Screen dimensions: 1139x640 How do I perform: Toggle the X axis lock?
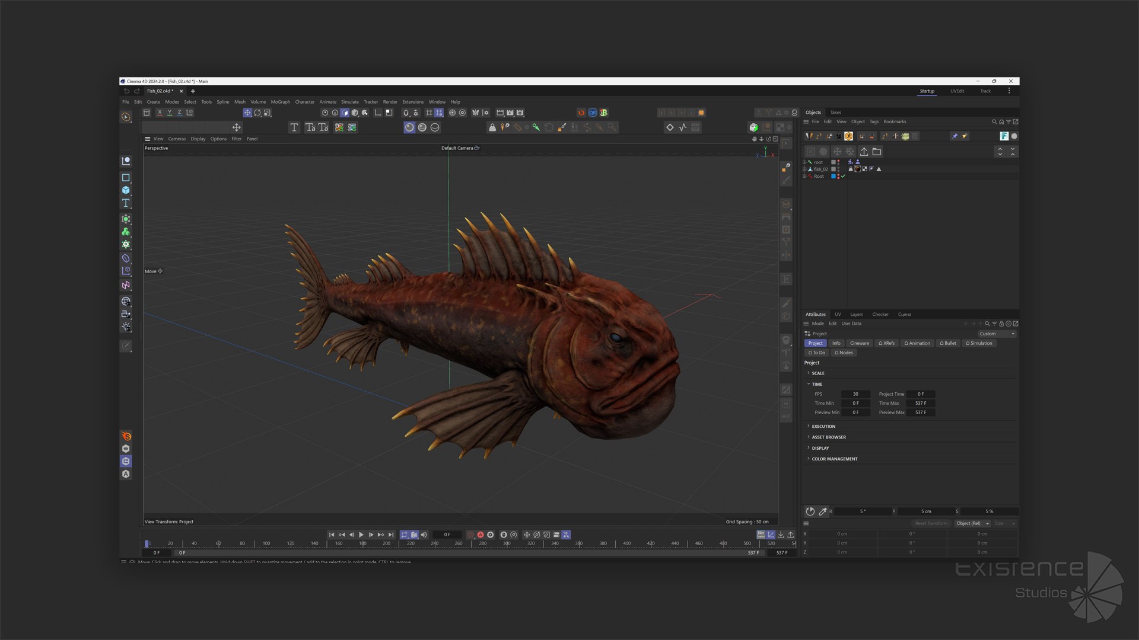pyautogui.click(x=160, y=113)
